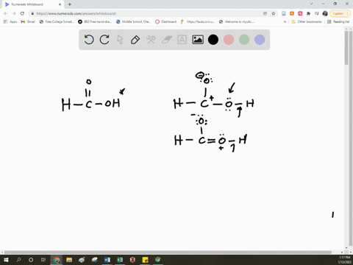Open the Other bookmarks folder
The image size is (353, 265).
point(307,21)
